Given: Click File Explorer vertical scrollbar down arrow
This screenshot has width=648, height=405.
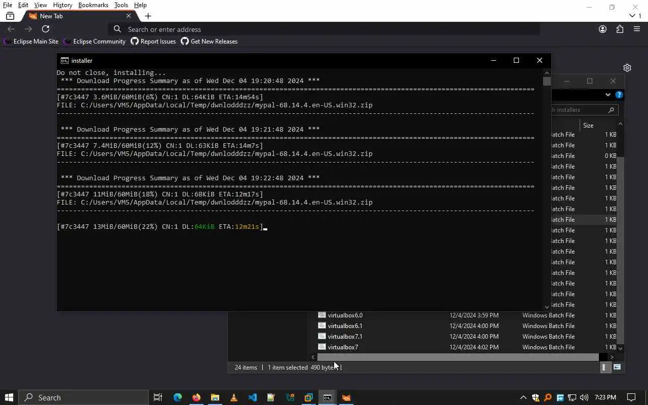Looking at the screenshot, I should 621,348.
